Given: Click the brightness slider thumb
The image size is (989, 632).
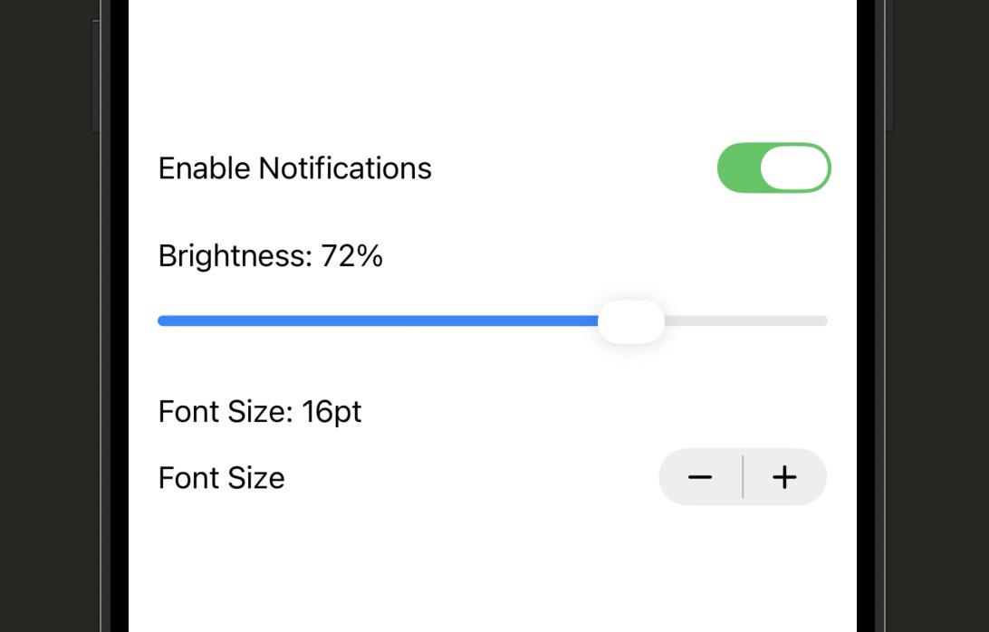Looking at the screenshot, I should (630, 321).
